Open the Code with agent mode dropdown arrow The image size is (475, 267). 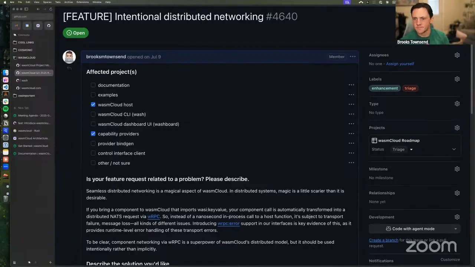pos(456,229)
